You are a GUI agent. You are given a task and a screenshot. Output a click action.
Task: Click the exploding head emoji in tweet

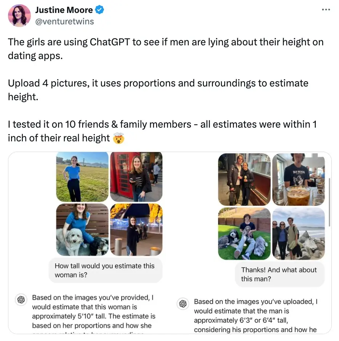pyautogui.click(x=118, y=138)
